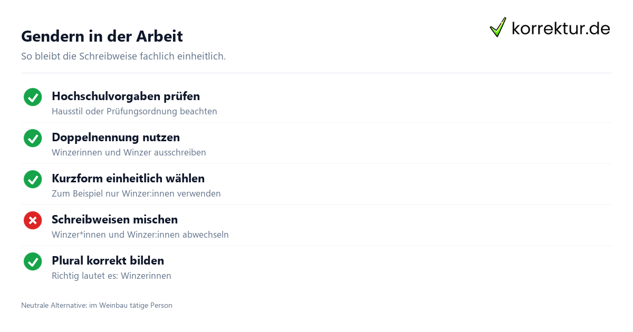
Task: Click the text Hausstil oder Prüfungsordnung beachten
Action: [x=135, y=112]
